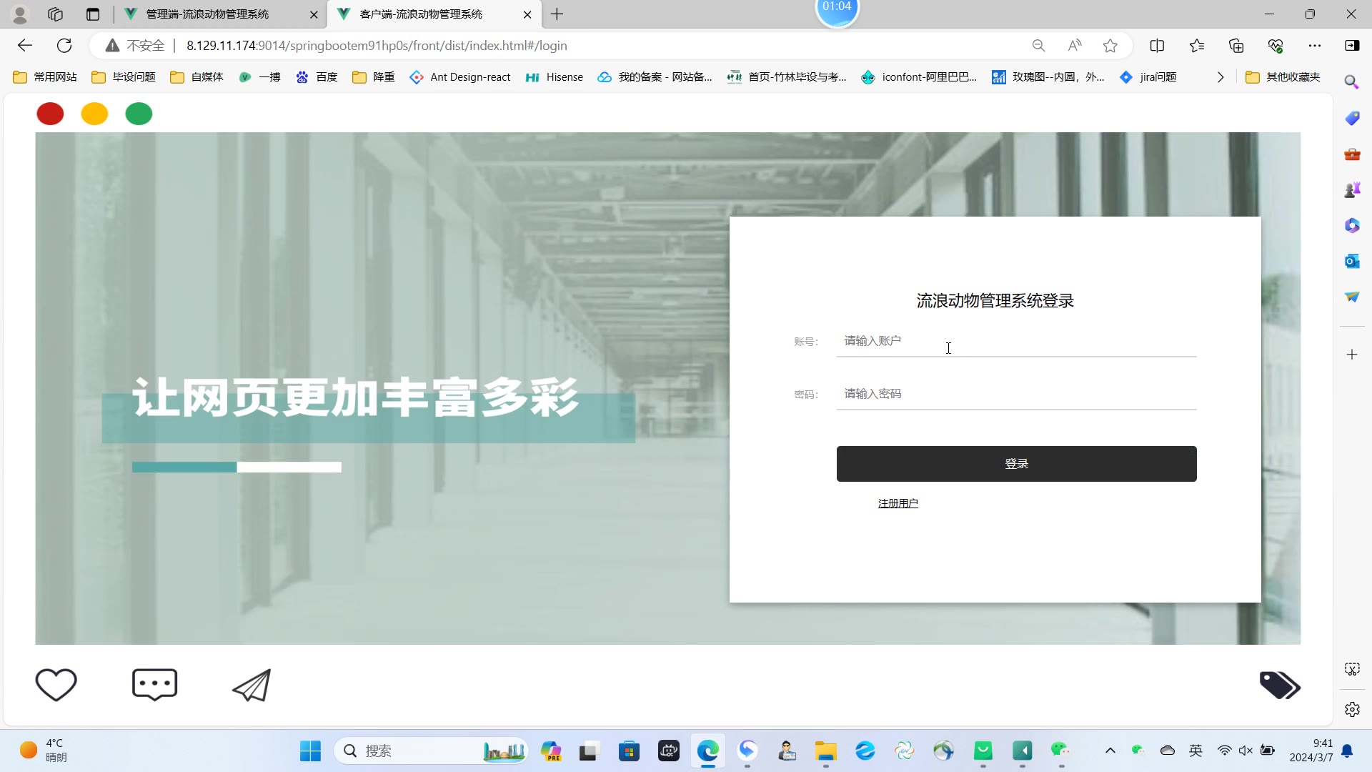Click the browser refresh icon
Image resolution: width=1372 pixels, height=772 pixels.
tap(64, 46)
